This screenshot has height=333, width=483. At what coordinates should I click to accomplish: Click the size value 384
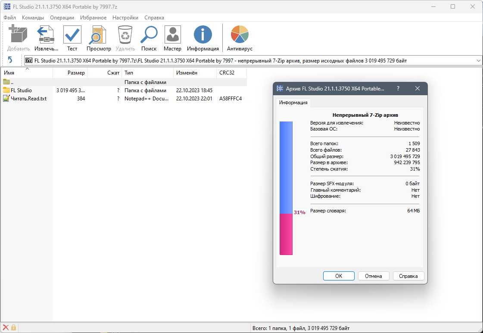81,99
